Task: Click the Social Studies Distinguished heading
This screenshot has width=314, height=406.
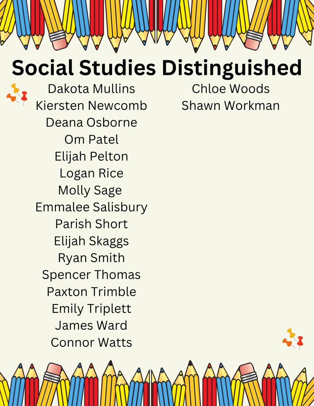Action: [x=157, y=68]
